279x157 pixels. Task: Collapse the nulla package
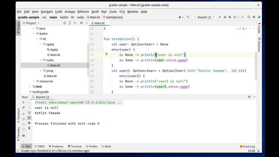[x=41, y=60]
